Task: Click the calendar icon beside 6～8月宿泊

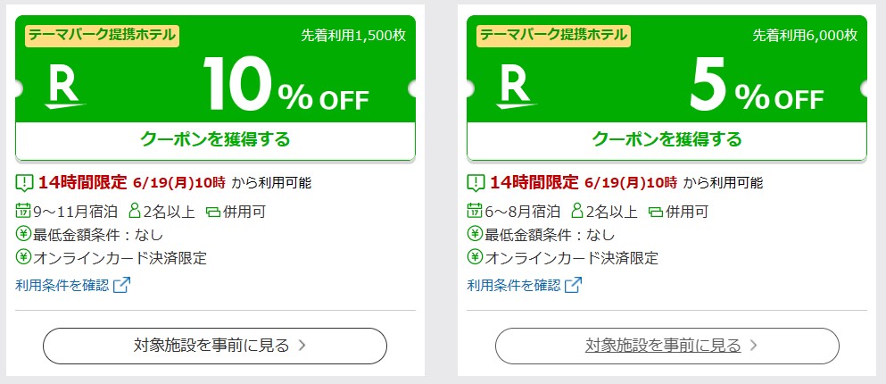Action: click(x=475, y=212)
